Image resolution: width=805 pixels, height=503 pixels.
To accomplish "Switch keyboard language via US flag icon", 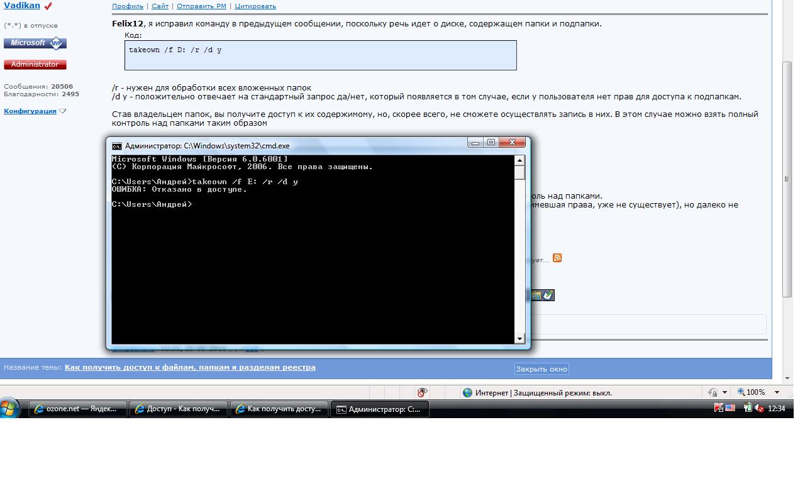I will pos(730,408).
